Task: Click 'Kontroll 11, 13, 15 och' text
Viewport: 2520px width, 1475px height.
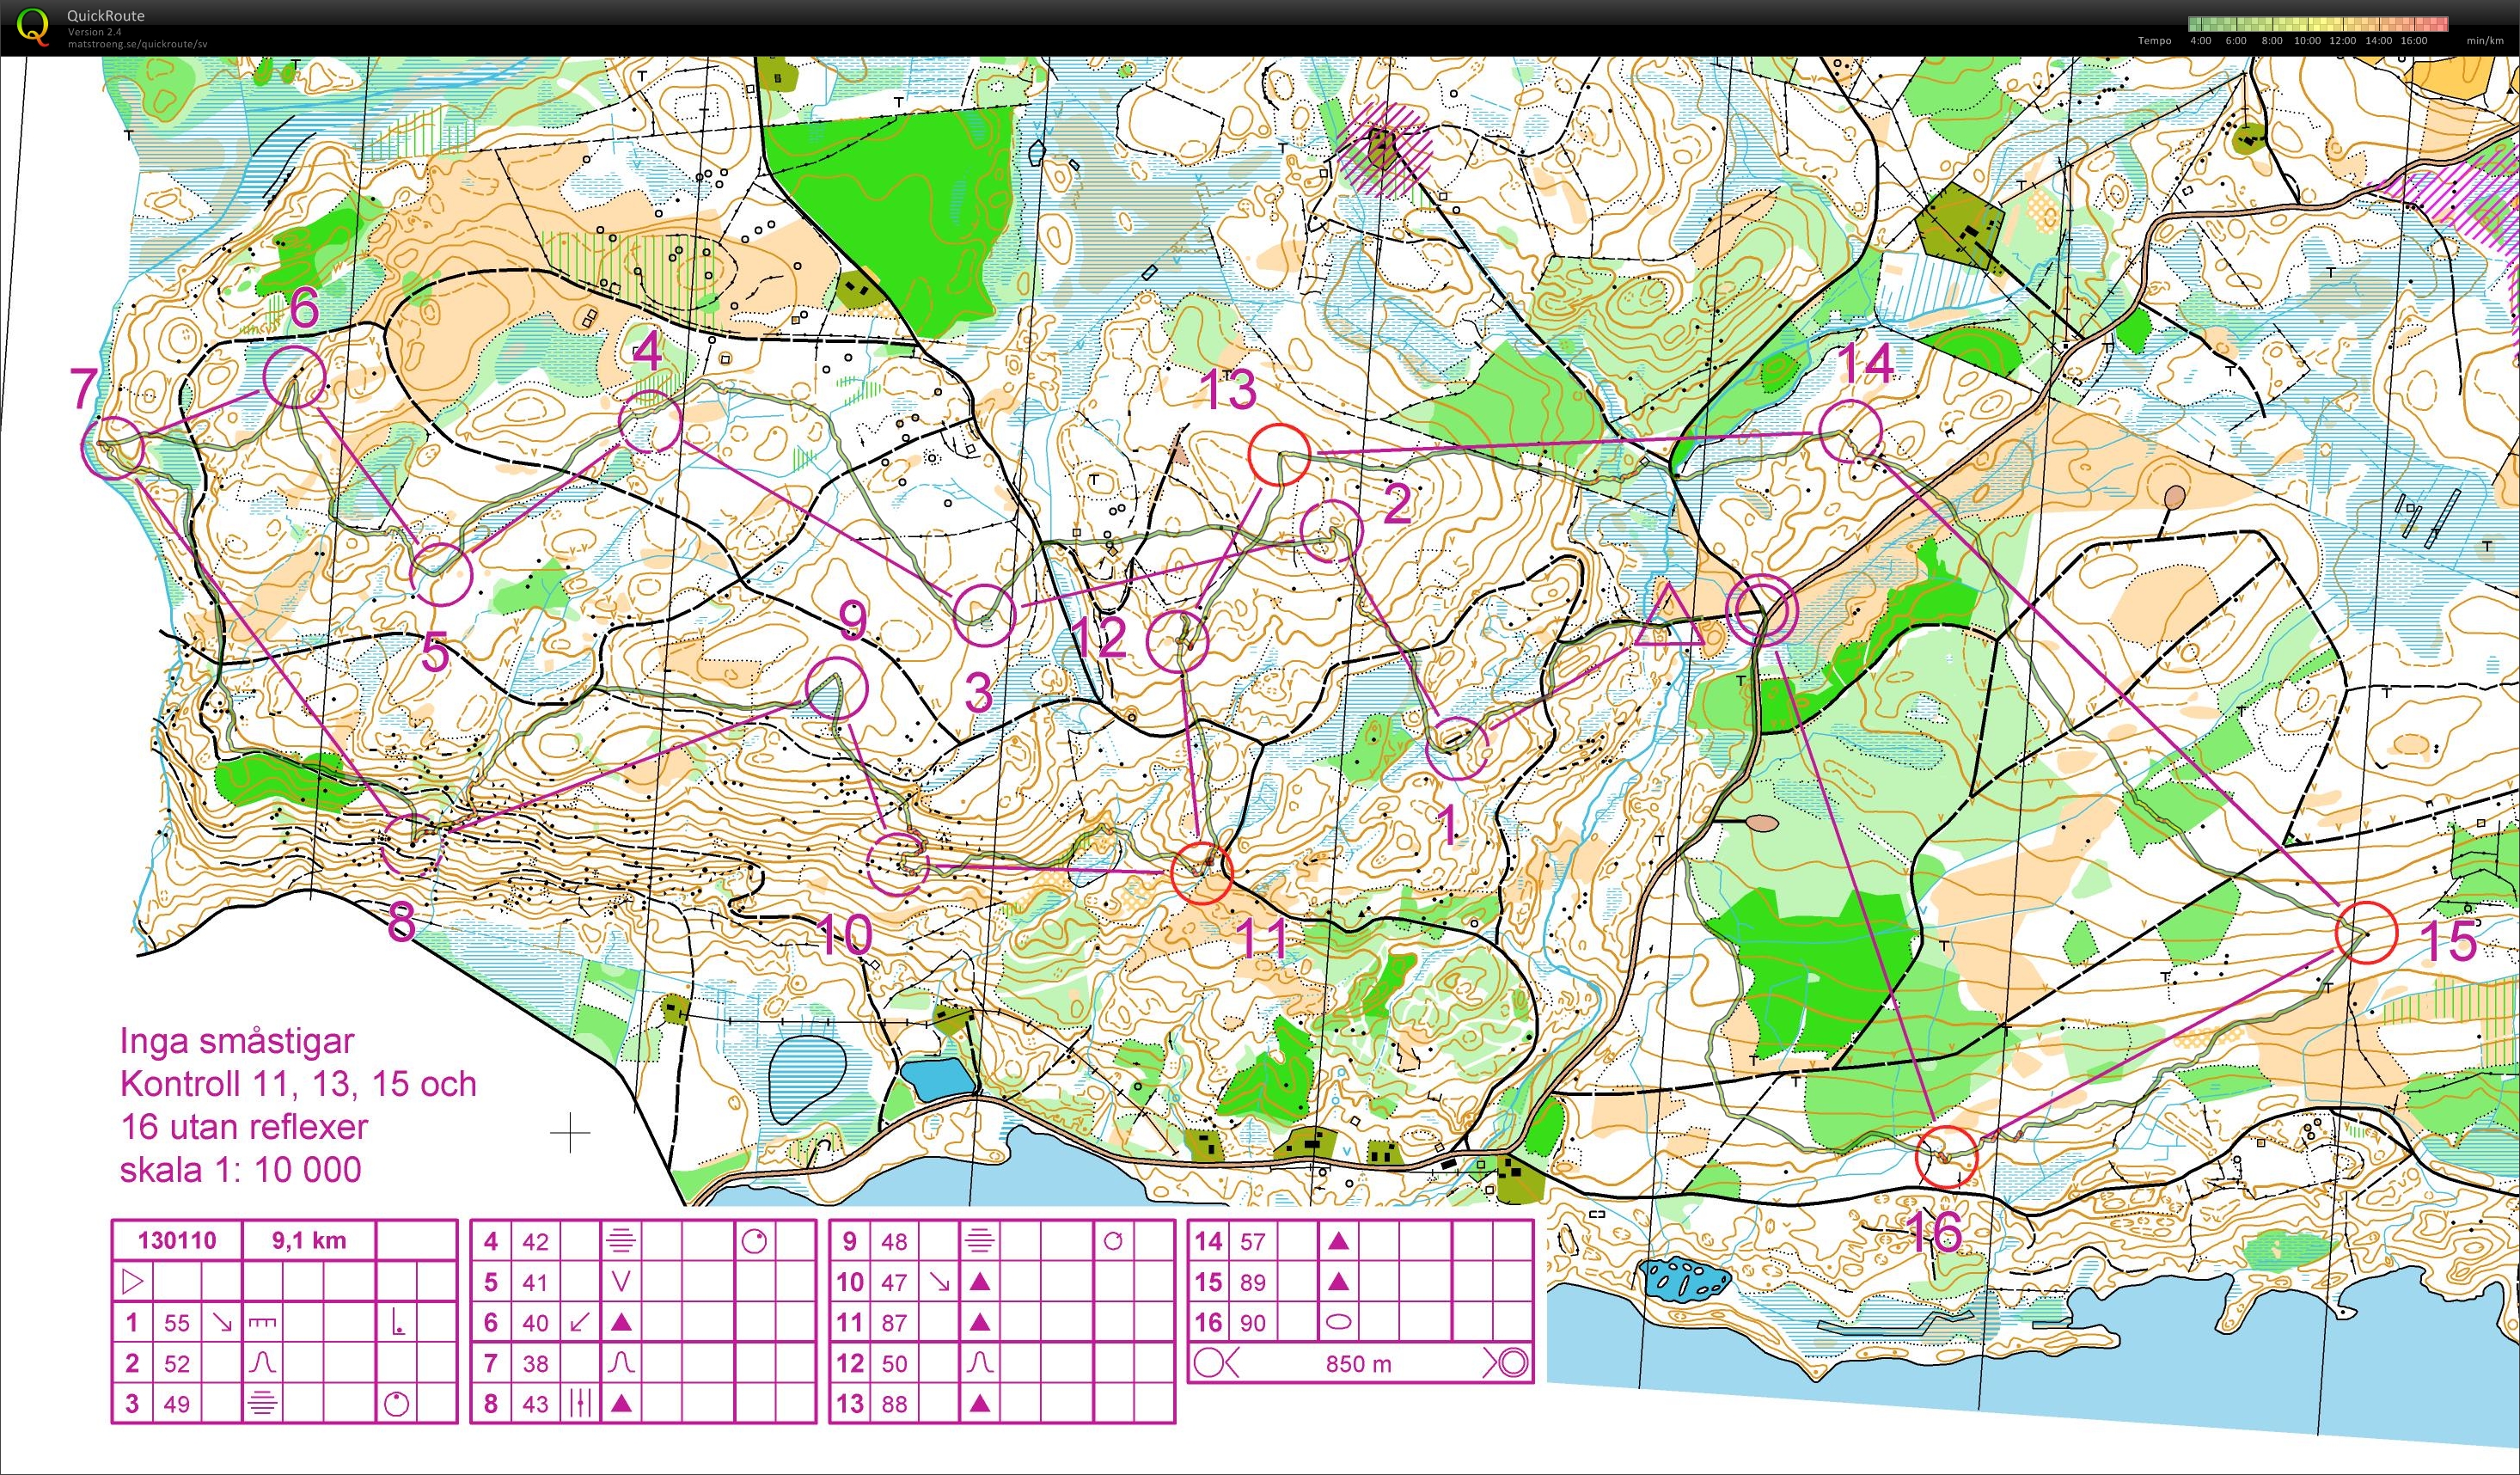Action: [x=298, y=1084]
